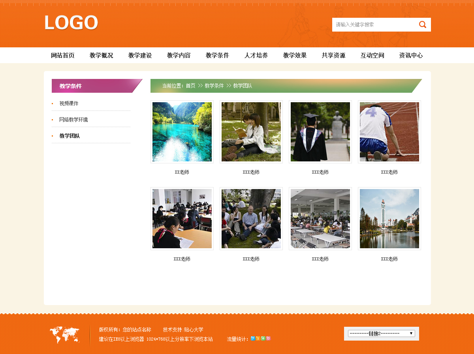Click the 教学条件 breadcrumb link
474x354 pixels.
[x=214, y=86]
